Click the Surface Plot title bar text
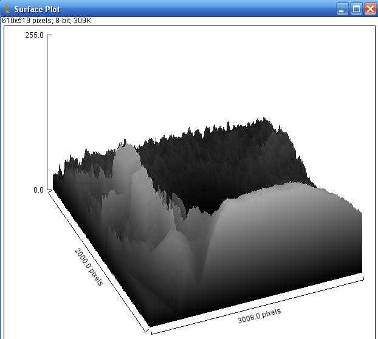 37,9
